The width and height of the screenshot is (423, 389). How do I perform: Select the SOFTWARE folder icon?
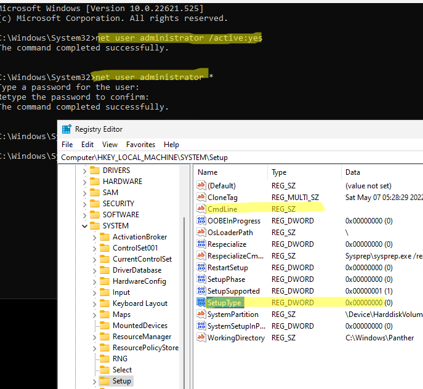click(95, 214)
